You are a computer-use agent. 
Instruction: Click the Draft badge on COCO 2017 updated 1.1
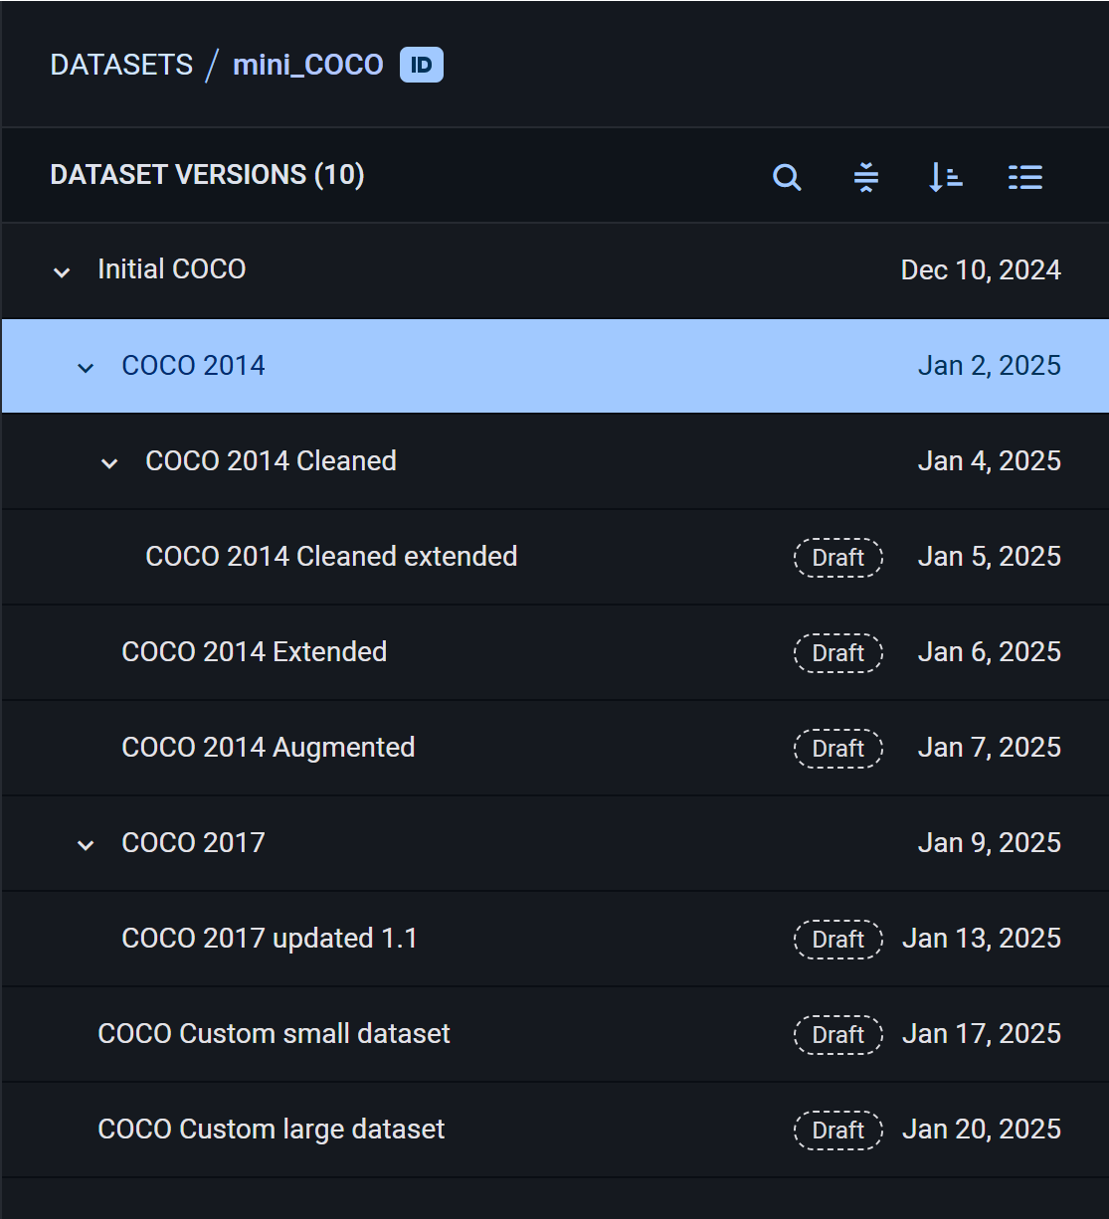pyautogui.click(x=837, y=940)
